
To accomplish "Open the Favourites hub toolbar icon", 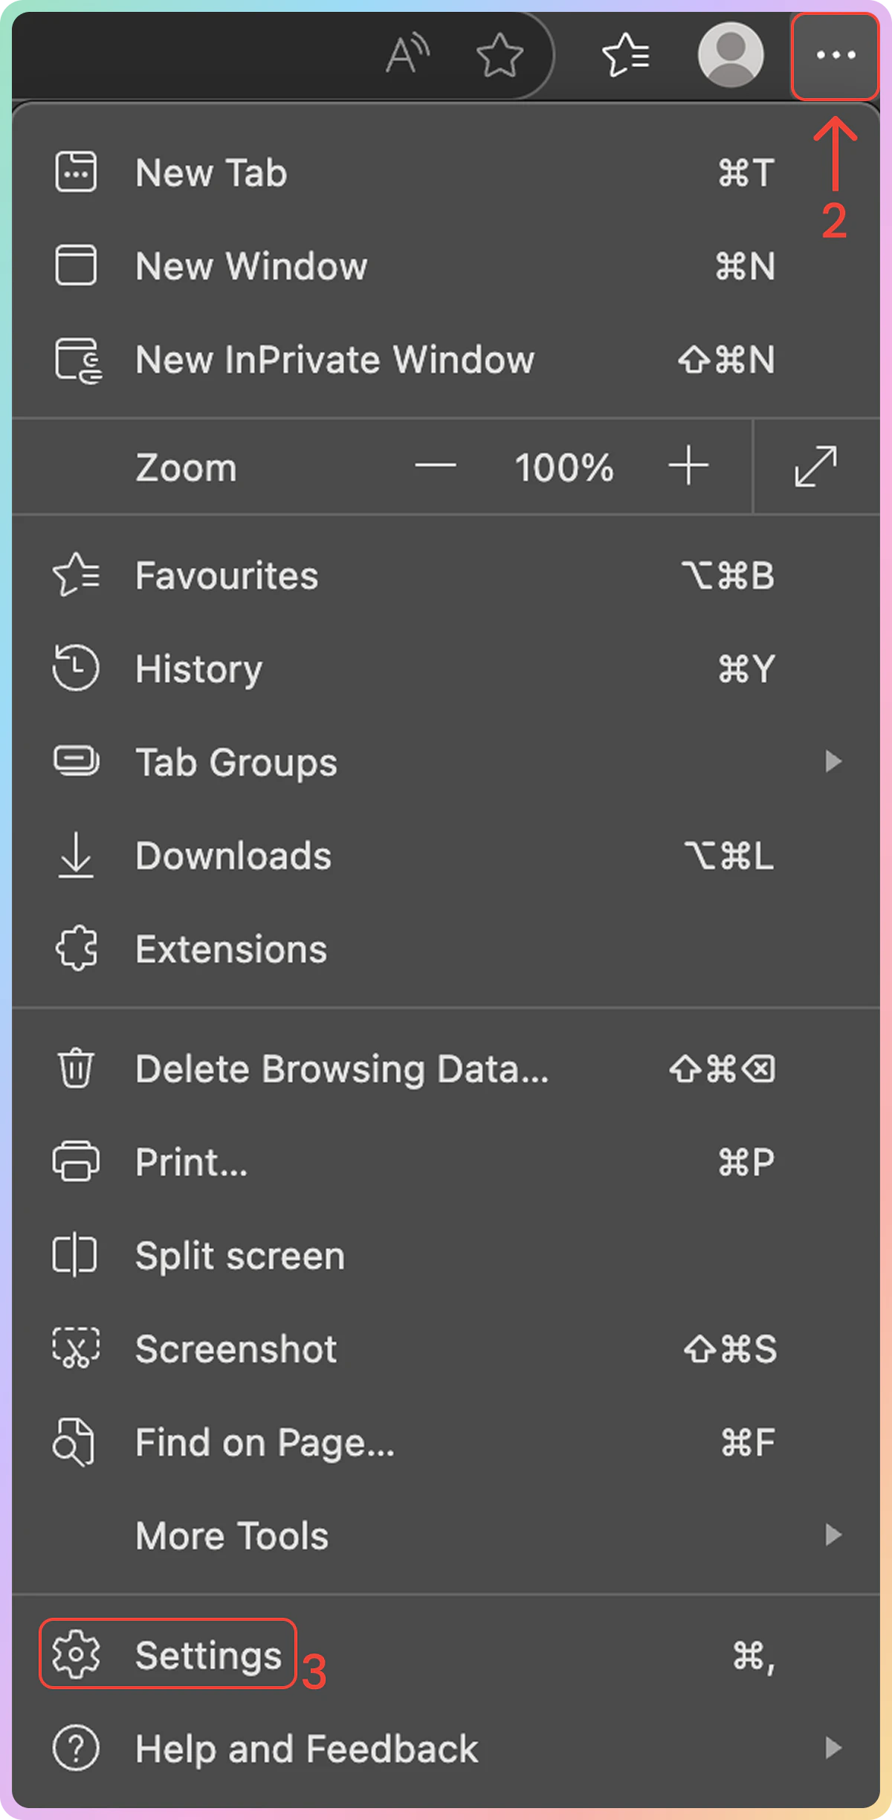I will click(625, 55).
